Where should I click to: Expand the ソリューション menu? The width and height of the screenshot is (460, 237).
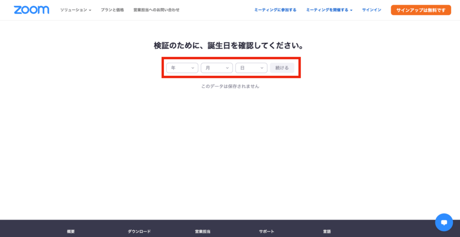[75, 10]
